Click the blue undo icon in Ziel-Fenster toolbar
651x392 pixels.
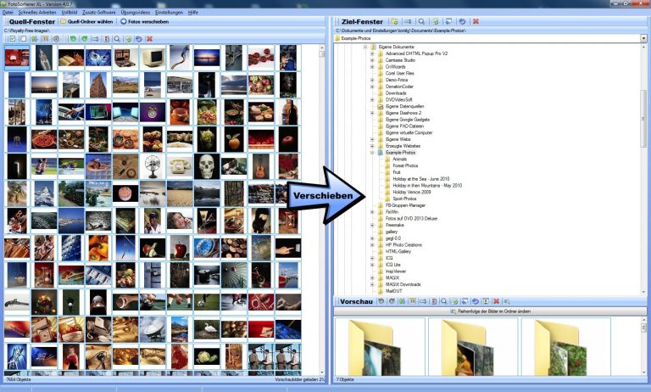tap(461, 20)
